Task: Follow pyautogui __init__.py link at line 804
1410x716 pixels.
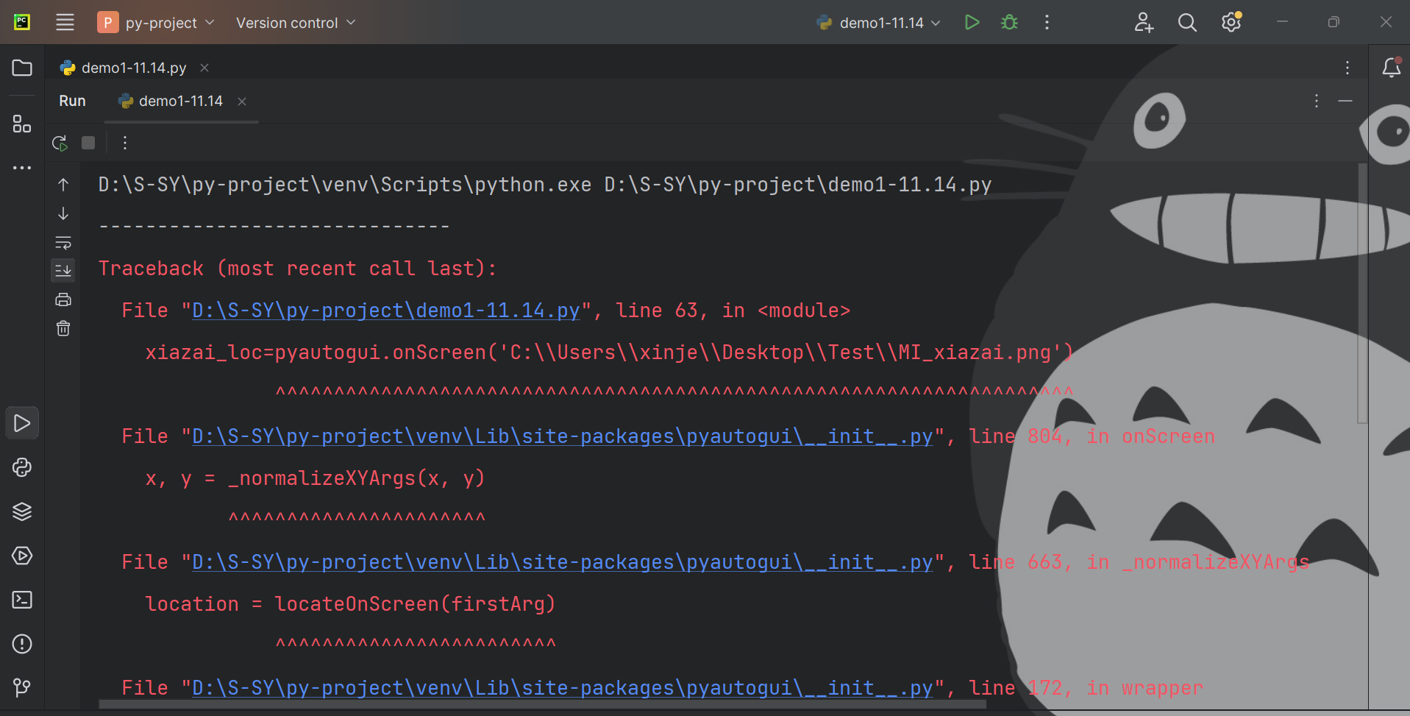Action: point(562,436)
